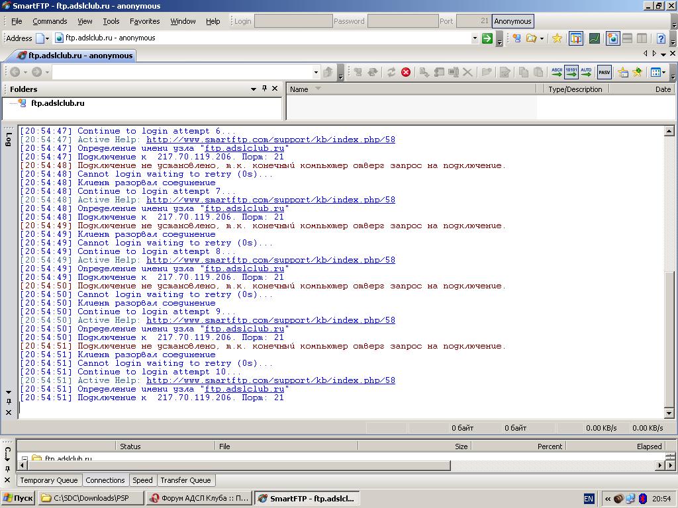Click the queue horizontal scrollbar thumb
Screen dimensions: 678x508
(238, 466)
